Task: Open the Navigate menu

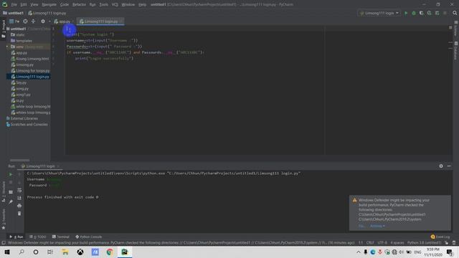Action: click(x=49, y=5)
